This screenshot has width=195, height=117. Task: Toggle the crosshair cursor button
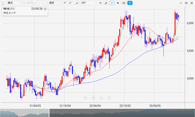[112, 3]
